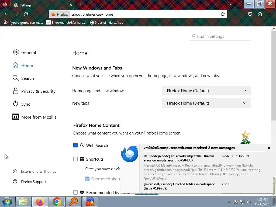Open the Extensions puzzle icon
This screenshot has width=276, height=207.
click(x=260, y=14)
